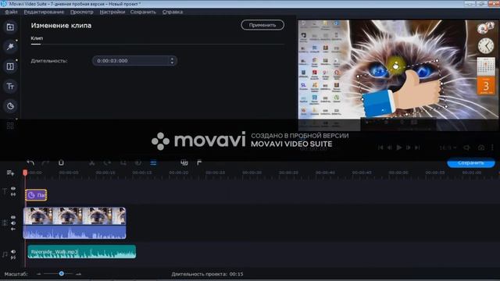Screen dimensions: 500x281
Task: Redo the last undone action
Action: 45,163
